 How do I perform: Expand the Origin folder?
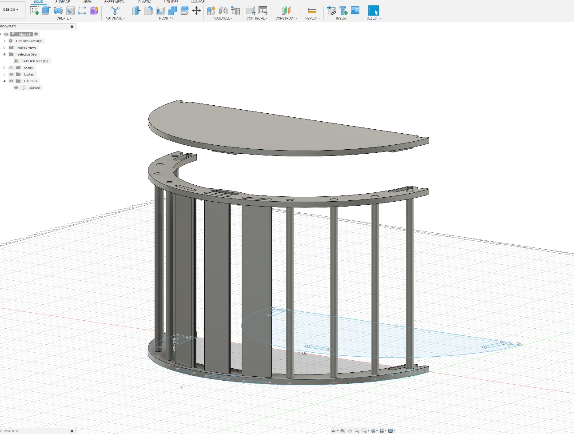pyautogui.click(x=4, y=68)
